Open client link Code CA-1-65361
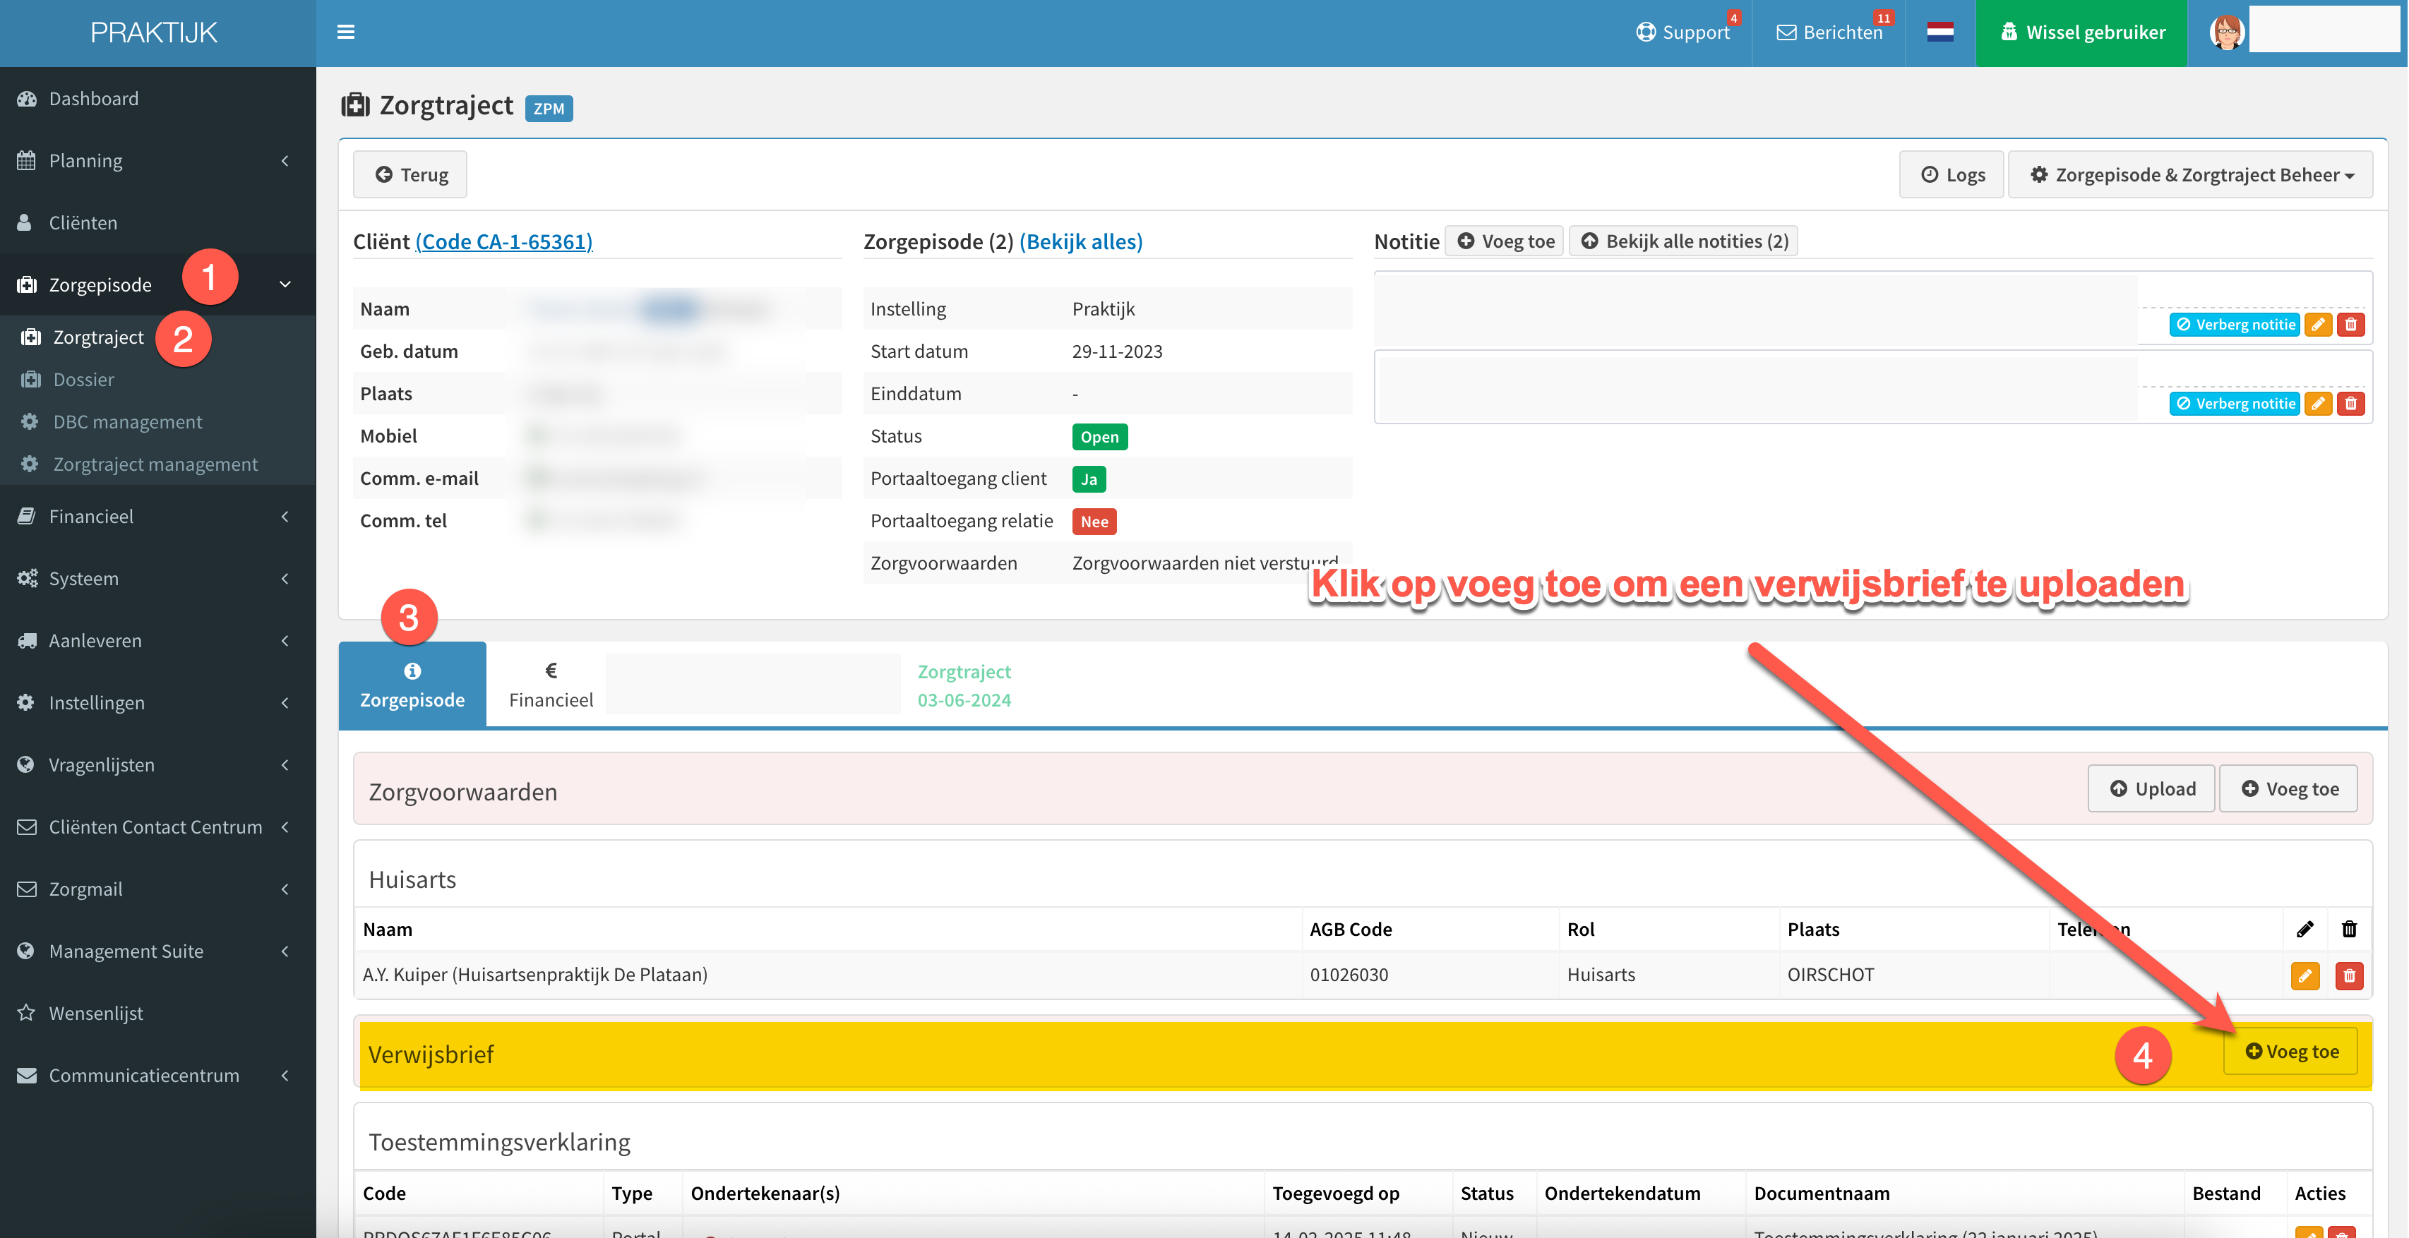Image resolution: width=2409 pixels, height=1238 pixels. pos(504,241)
